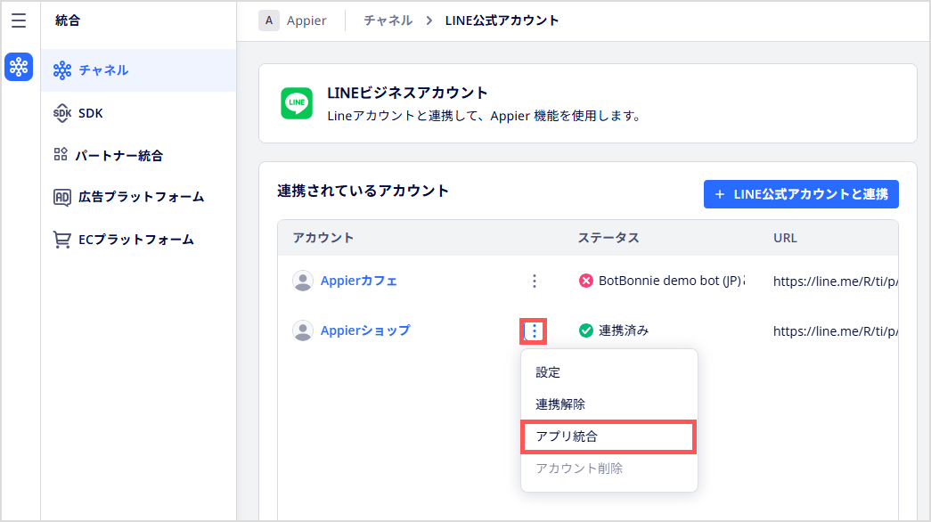Click the Appierカフェ profile avatar
The height and width of the screenshot is (522, 931).
coord(303,281)
